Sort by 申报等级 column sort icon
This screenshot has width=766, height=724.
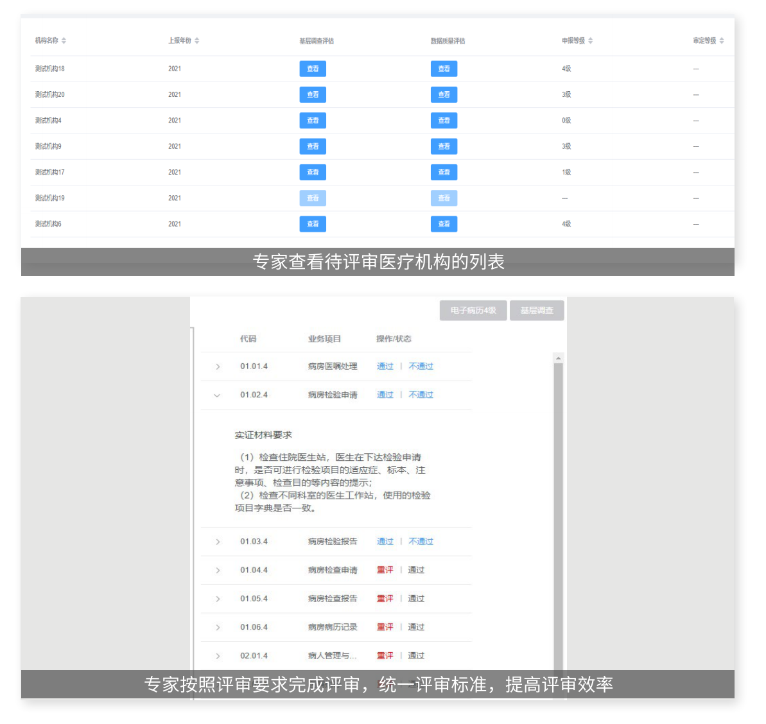pyautogui.click(x=590, y=40)
